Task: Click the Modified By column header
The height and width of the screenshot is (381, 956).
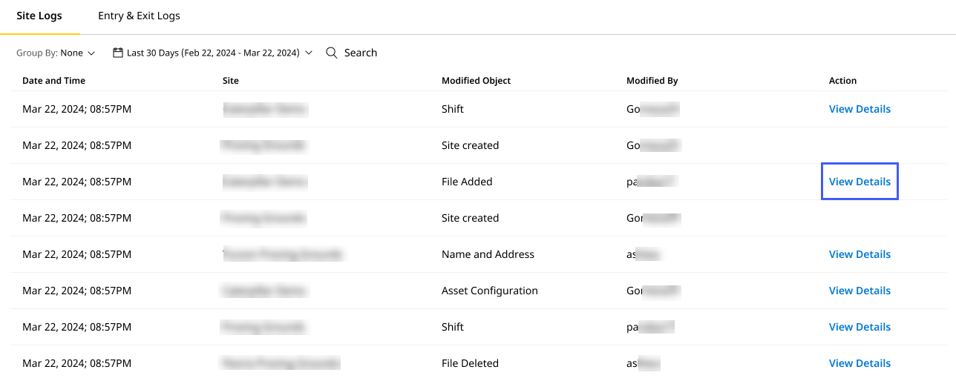Action: click(x=652, y=81)
